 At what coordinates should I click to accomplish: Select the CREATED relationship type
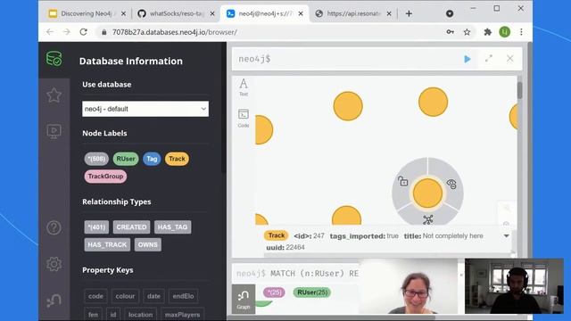[131, 227]
